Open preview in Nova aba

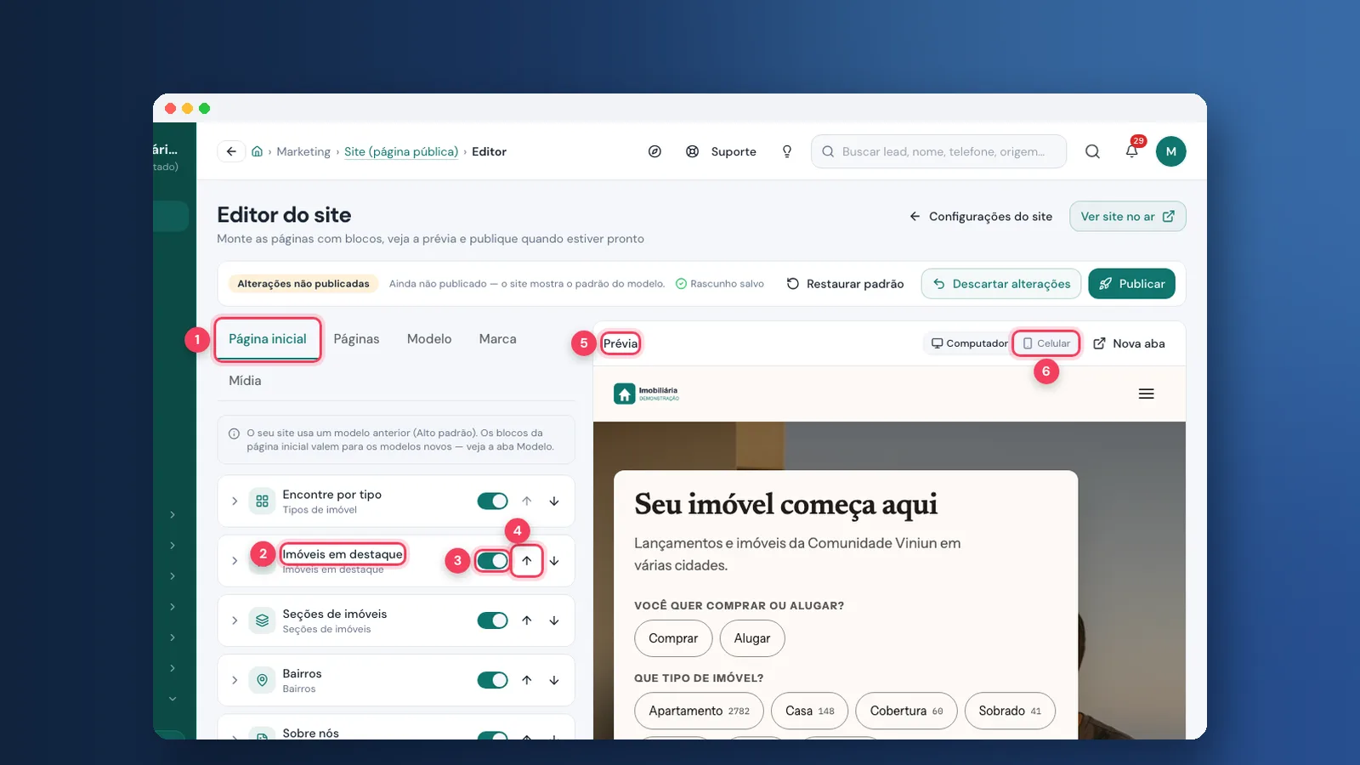tap(1129, 343)
